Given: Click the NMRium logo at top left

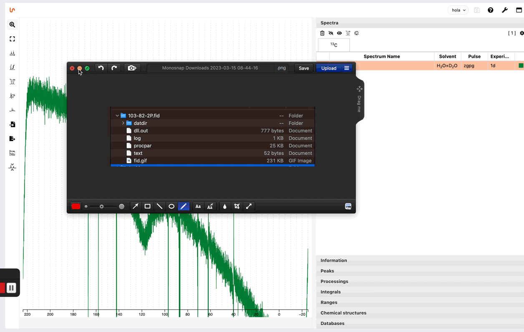Looking at the screenshot, I should tap(12, 10).
